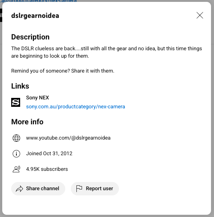Click the dslrgearnoidea channel title
The image size is (214, 217).
coord(35,16)
